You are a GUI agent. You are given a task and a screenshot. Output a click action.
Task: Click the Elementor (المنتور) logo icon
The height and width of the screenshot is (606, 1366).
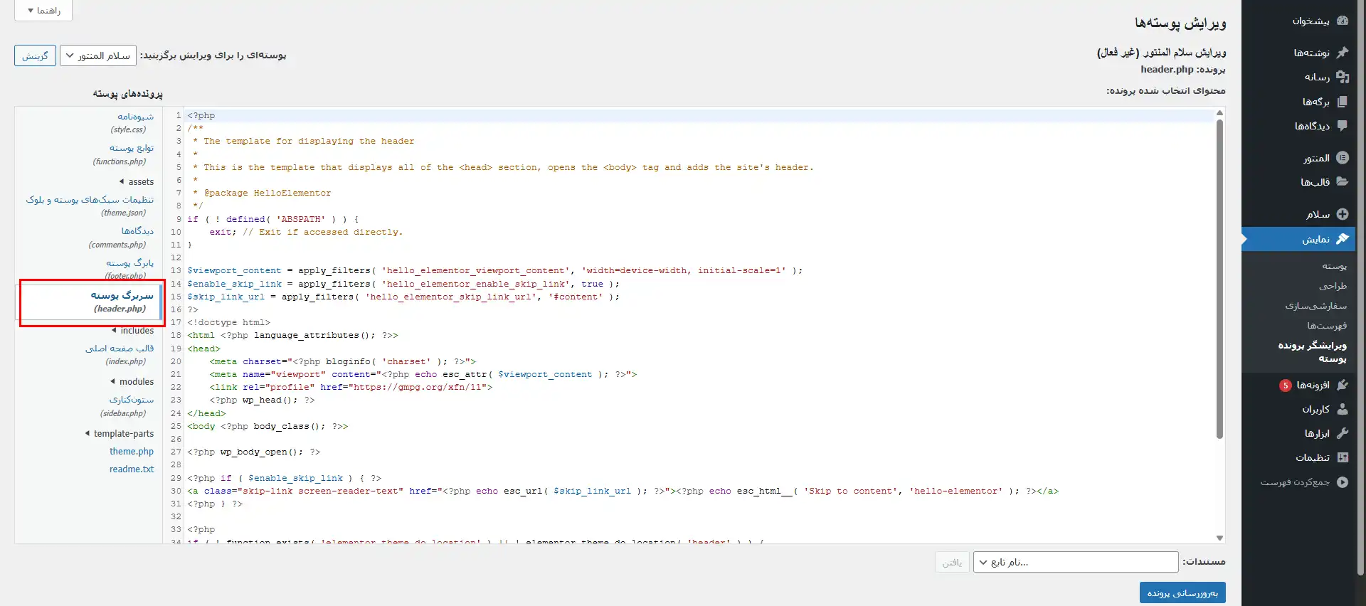[x=1342, y=158]
